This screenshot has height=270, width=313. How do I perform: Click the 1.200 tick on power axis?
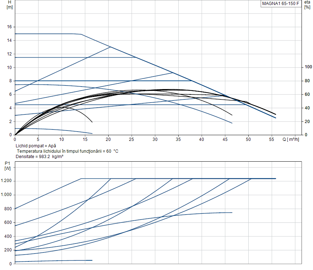tap(6, 181)
